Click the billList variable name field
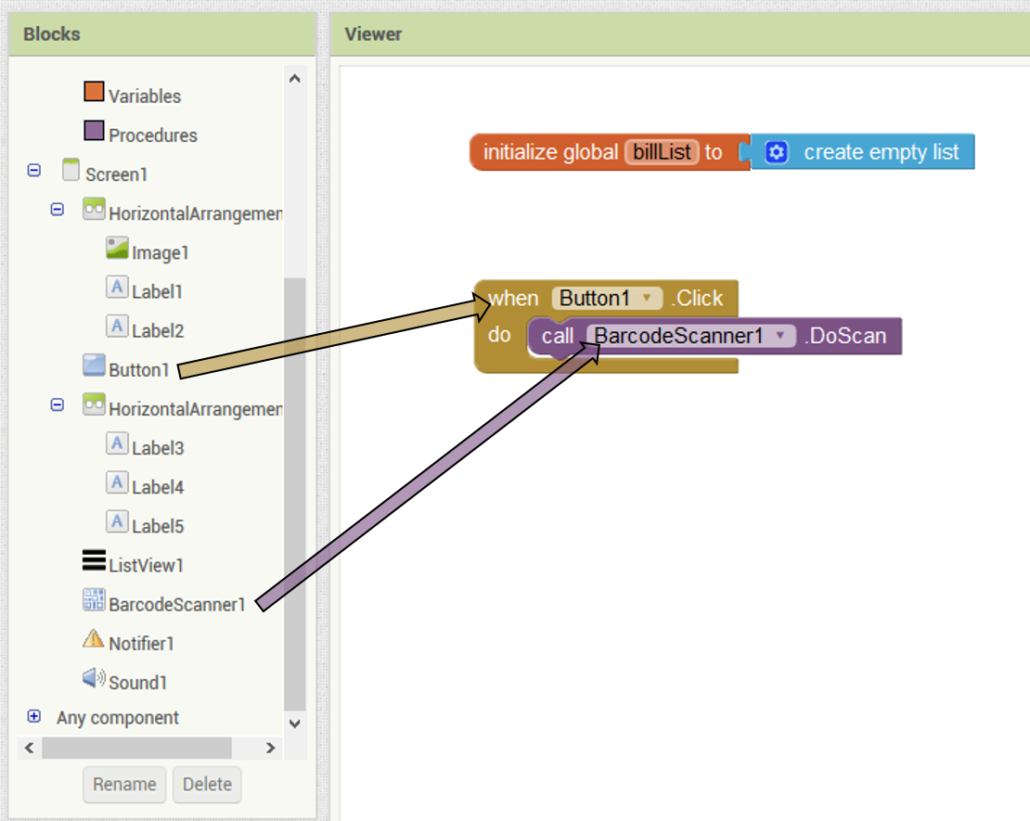Image resolution: width=1030 pixels, height=821 pixels. pyautogui.click(x=663, y=152)
